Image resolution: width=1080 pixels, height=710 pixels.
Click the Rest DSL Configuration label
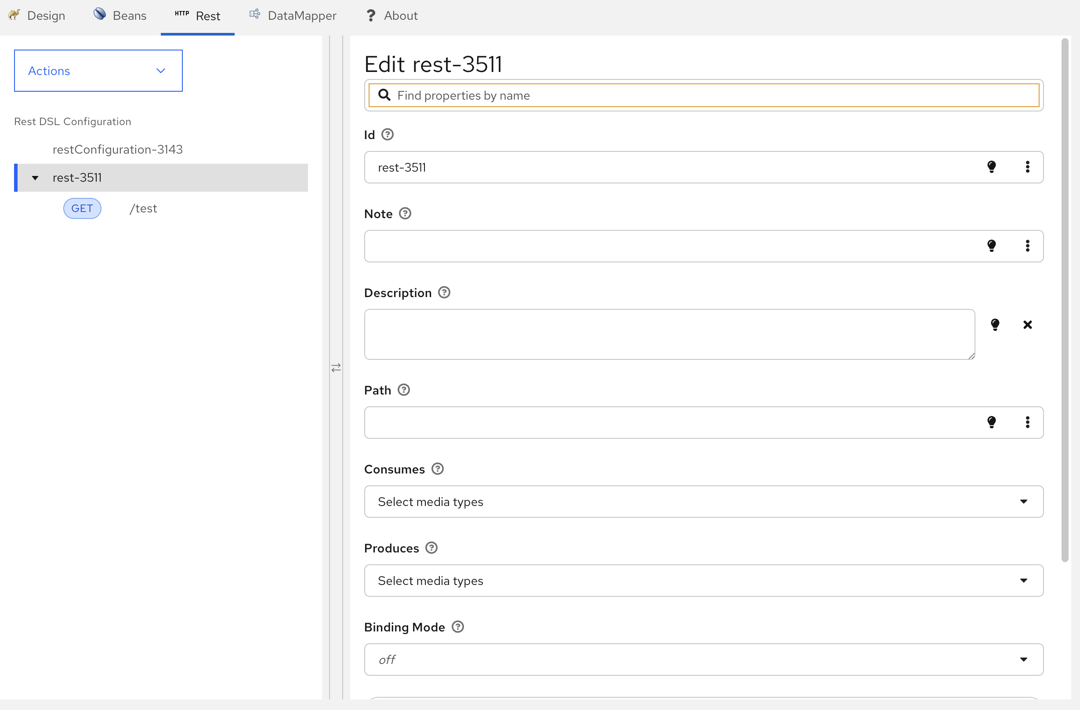[72, 122]
